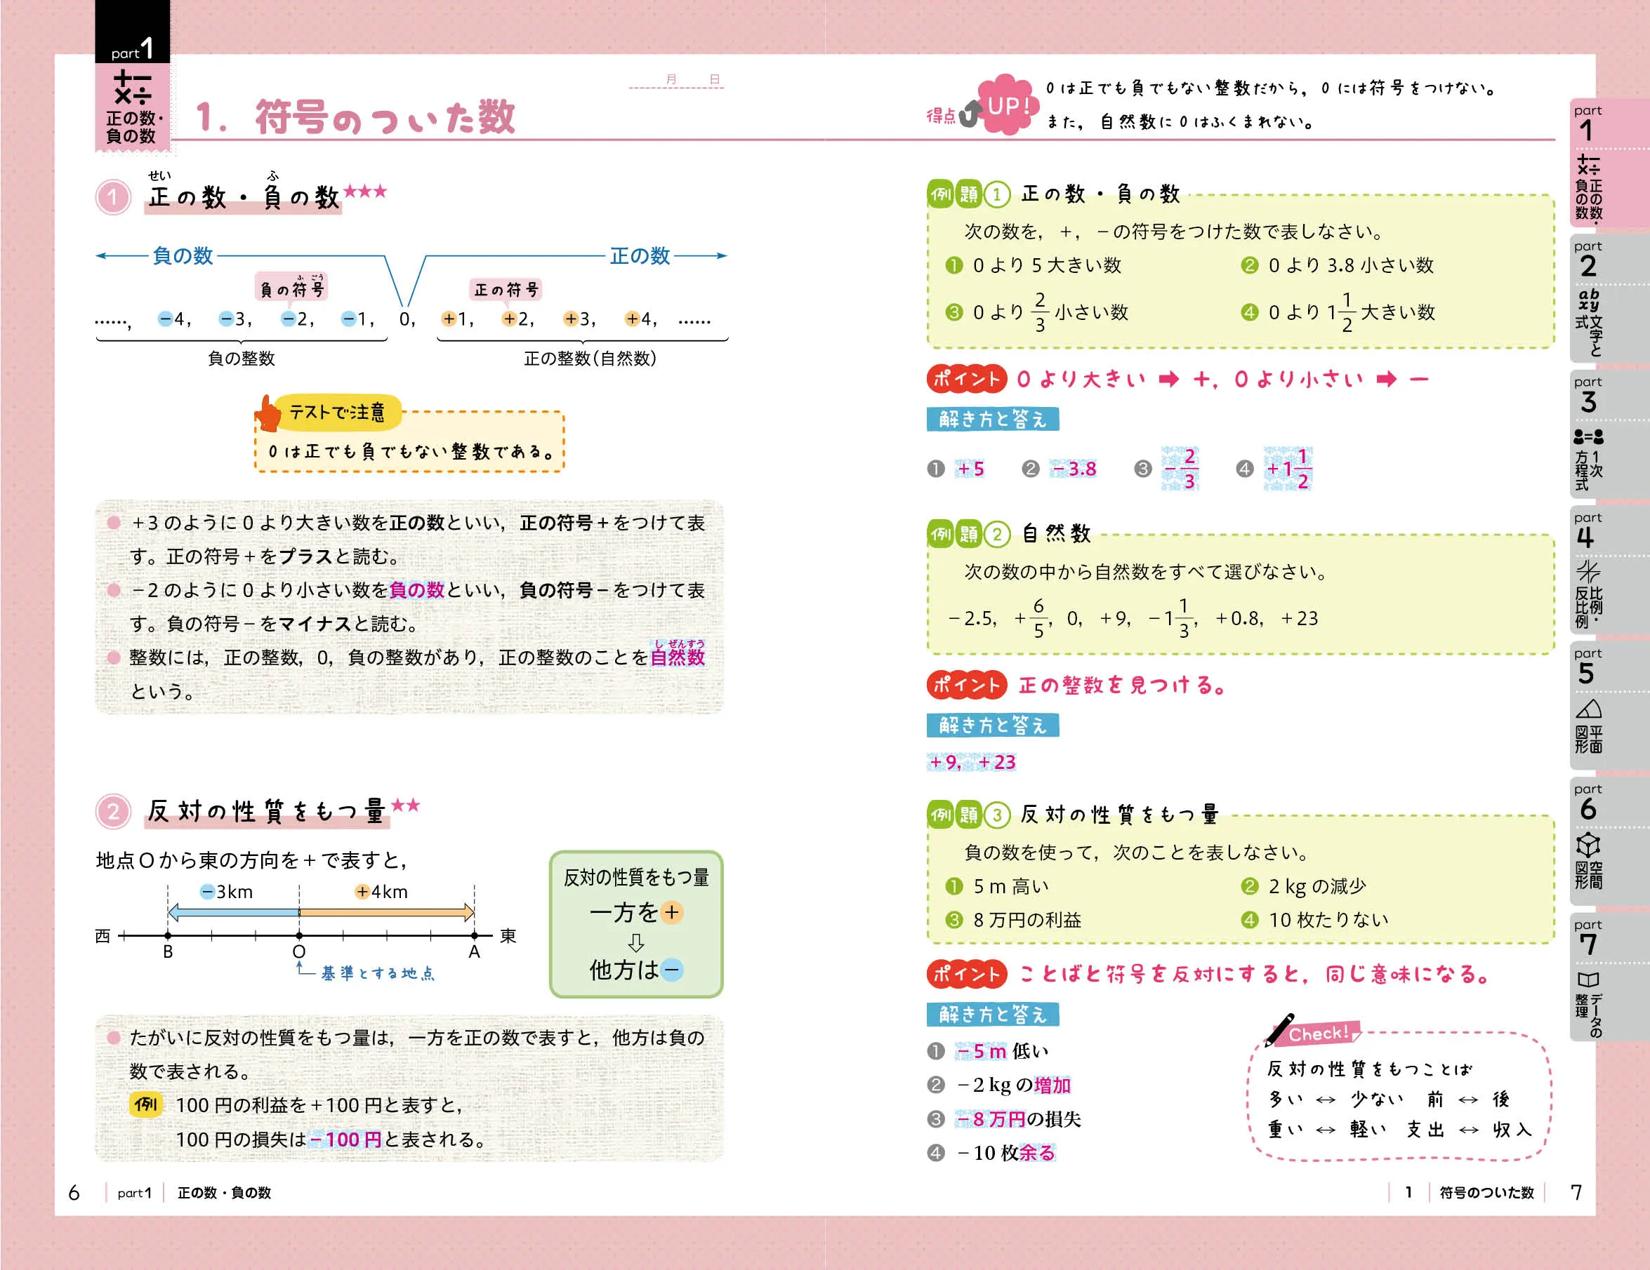Click page number 6 in the footer
The image size is (1650, 1270).
74,1192
